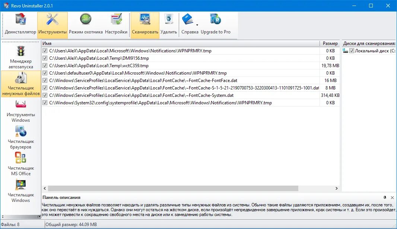The height and width of the screenshot is (229, 397).
Task: Sort list by Имя column header
Action: click(x=181, y=43)
